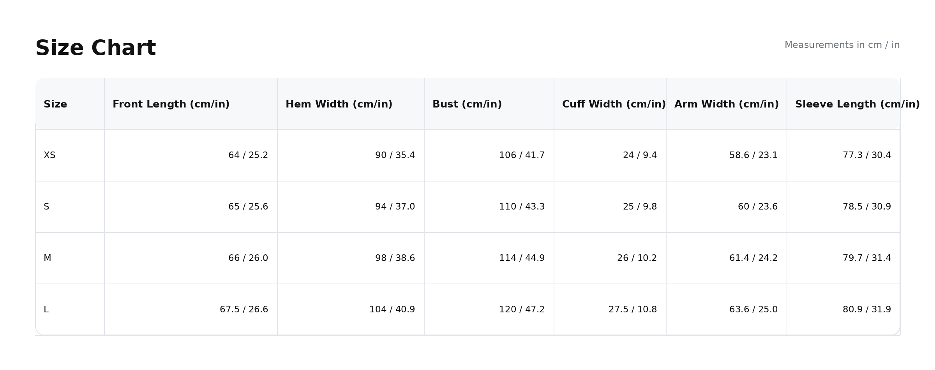Click the XS size row label
935x370 pixels.
[49, 155]
